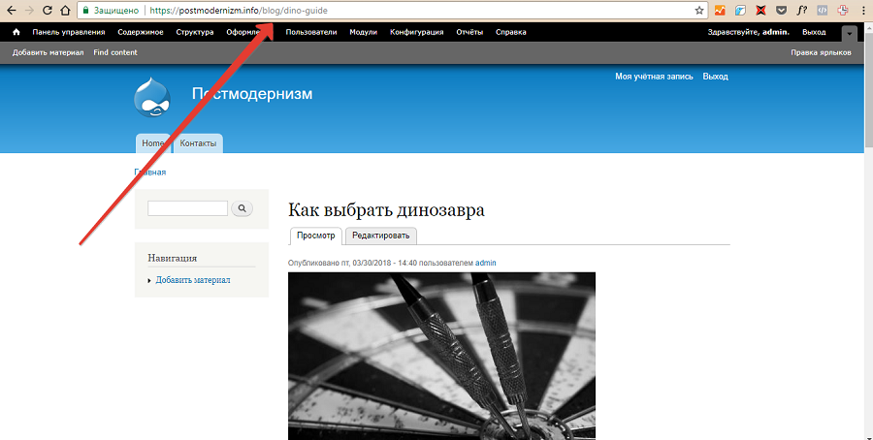The image size is (873, 440).
Task: Click the Навигация block heading
Action: coord(172,258)
